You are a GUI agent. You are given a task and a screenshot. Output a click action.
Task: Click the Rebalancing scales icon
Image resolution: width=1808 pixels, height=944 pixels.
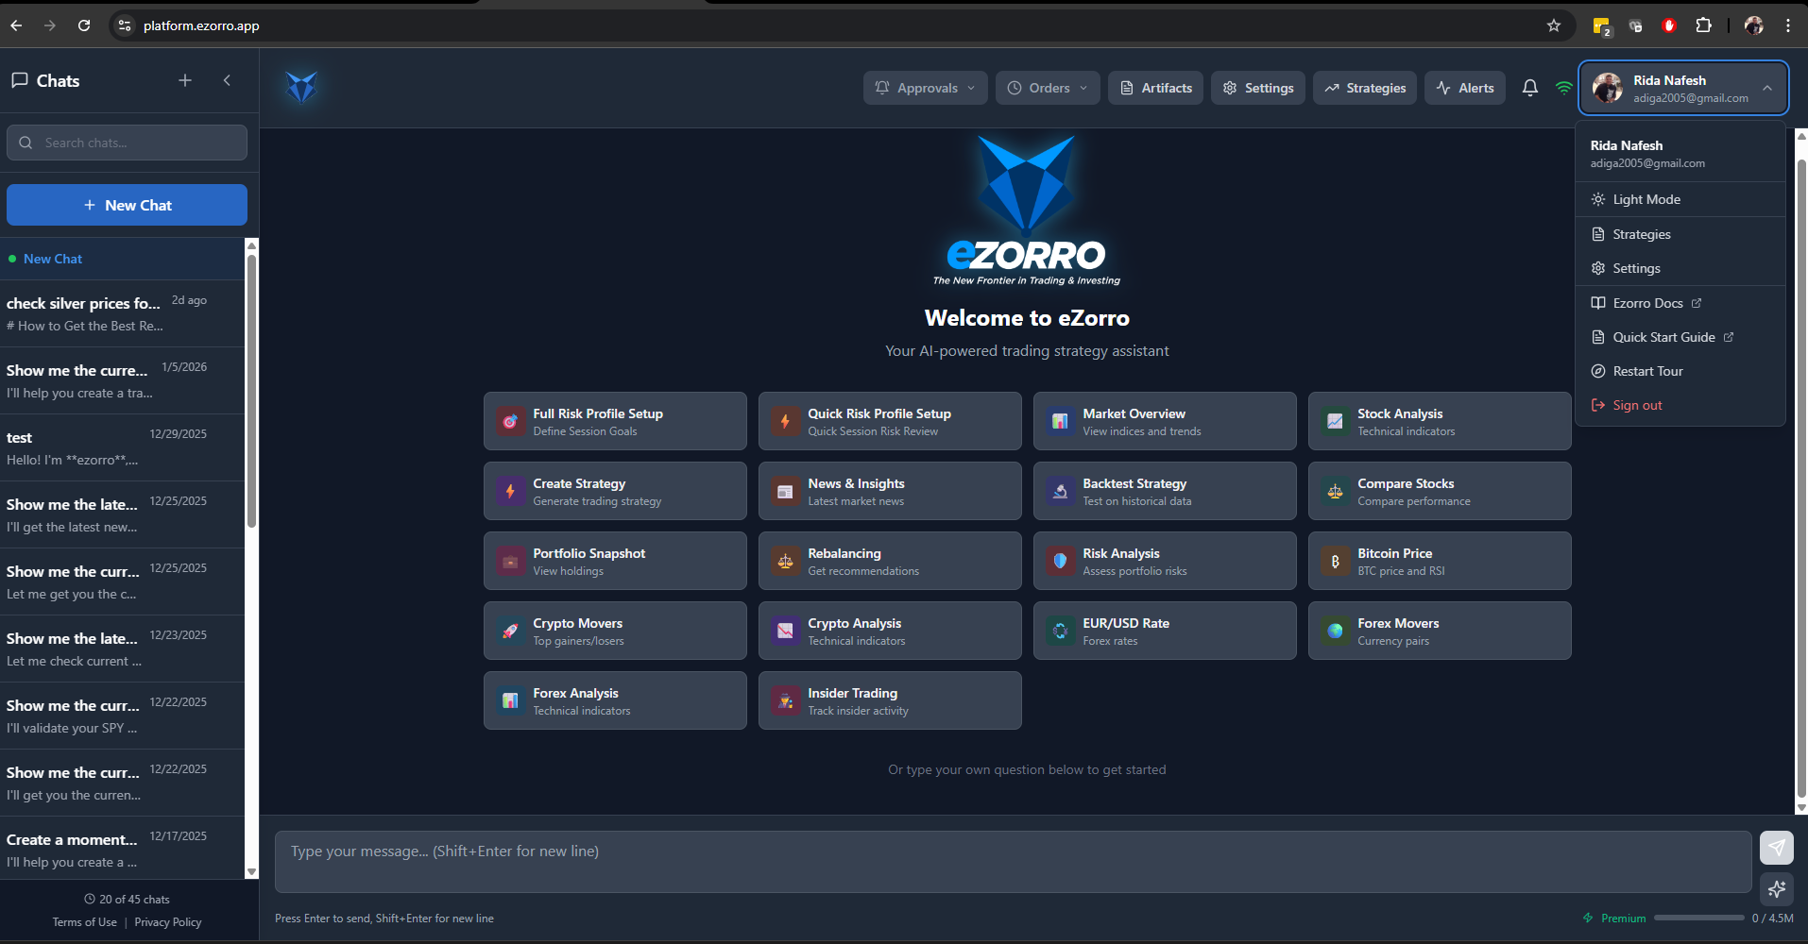pos(785,561)
